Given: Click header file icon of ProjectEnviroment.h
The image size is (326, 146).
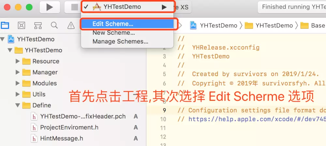Looking at the screenshot, I should pos(34,127).
